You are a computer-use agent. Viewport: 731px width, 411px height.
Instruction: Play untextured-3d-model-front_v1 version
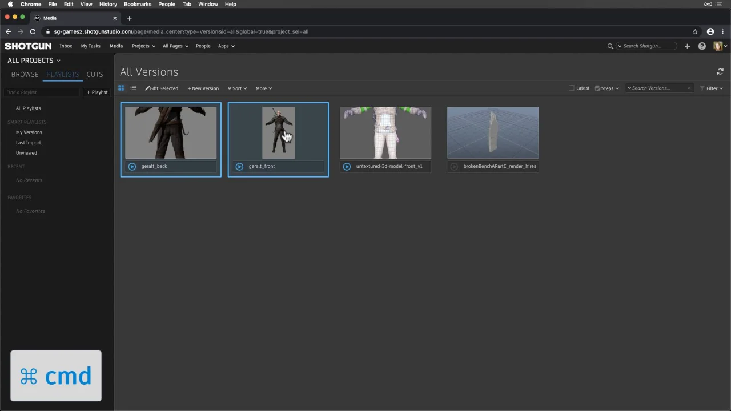(x=347, y=166)
